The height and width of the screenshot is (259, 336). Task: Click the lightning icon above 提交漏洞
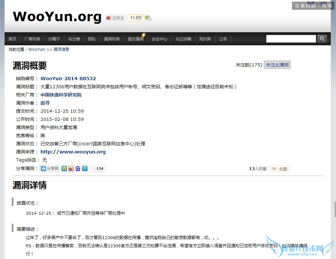143,35
